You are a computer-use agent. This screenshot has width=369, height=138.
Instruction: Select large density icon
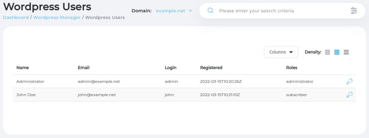click(x=346, y=52)
